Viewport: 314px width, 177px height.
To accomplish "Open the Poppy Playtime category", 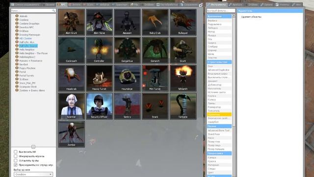I will coord(27,68).
